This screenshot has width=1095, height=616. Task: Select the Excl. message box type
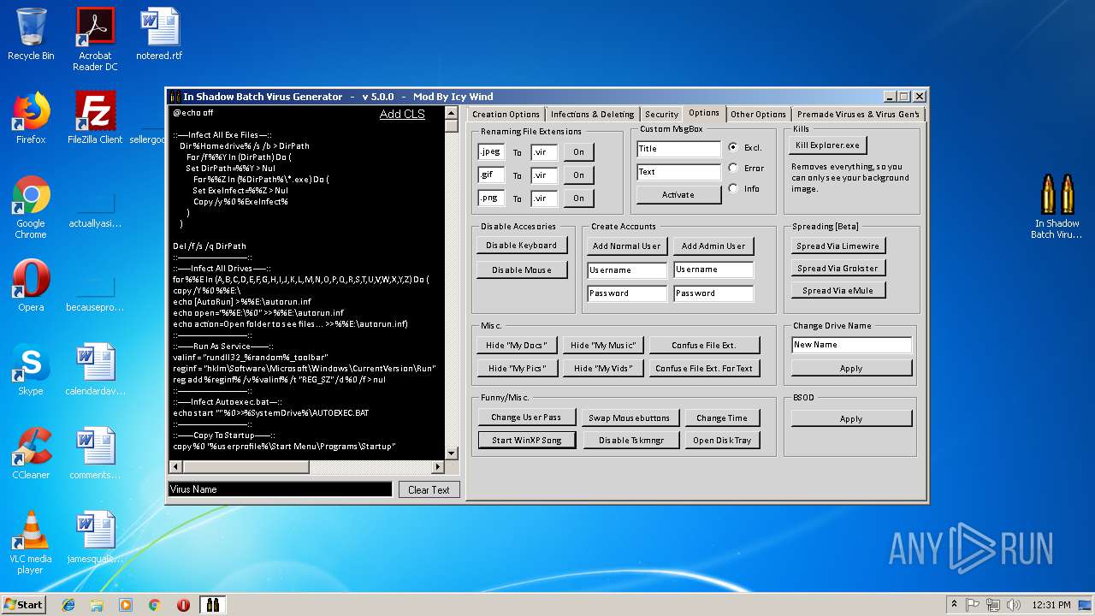tap(733, 147)
